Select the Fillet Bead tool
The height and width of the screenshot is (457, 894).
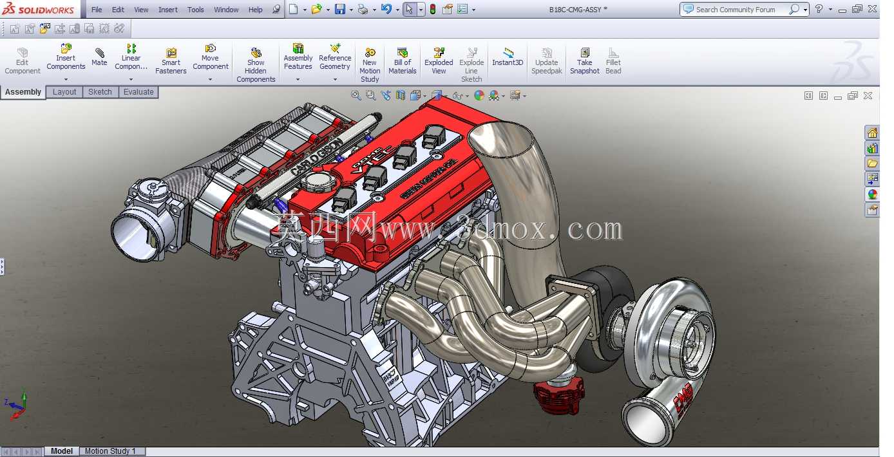click(613, 62)
